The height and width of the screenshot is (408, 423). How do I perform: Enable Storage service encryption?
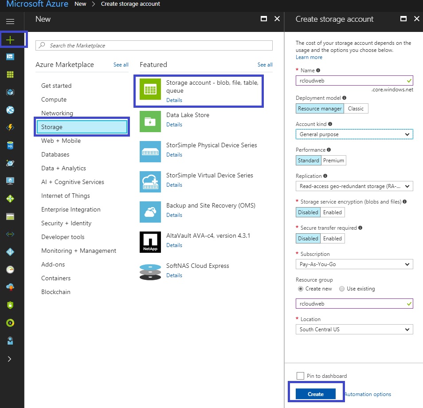[x=332, y=212]
